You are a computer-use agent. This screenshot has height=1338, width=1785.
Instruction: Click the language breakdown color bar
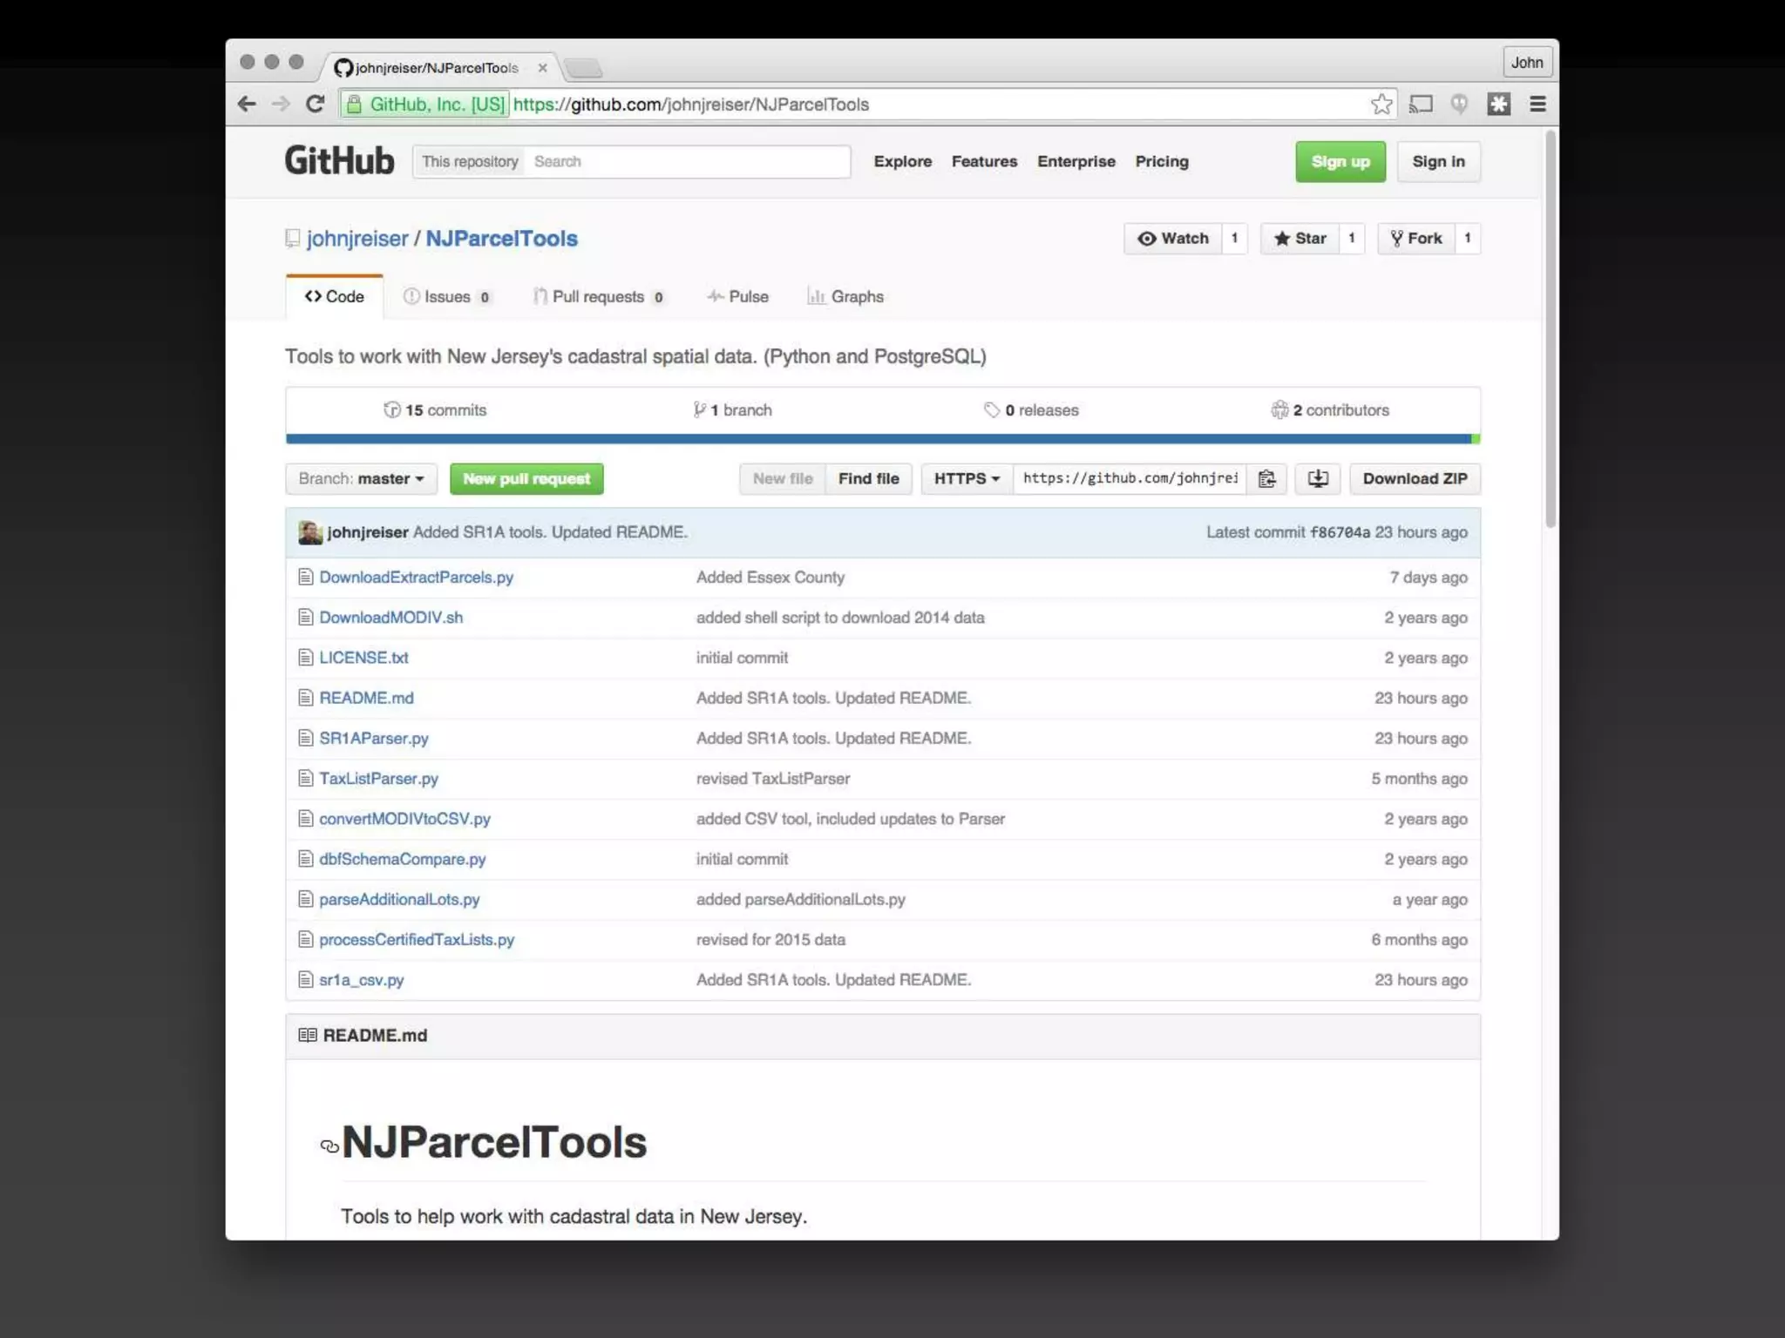point(880,439)
